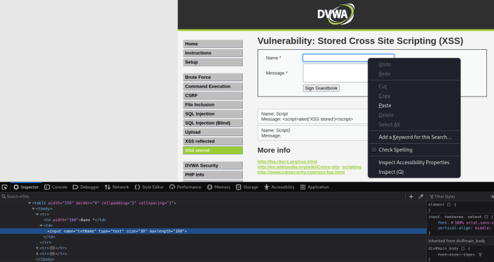Screen dimensions: 494x262
Task: Open the Network tab
Action: [x=116, y=187]
